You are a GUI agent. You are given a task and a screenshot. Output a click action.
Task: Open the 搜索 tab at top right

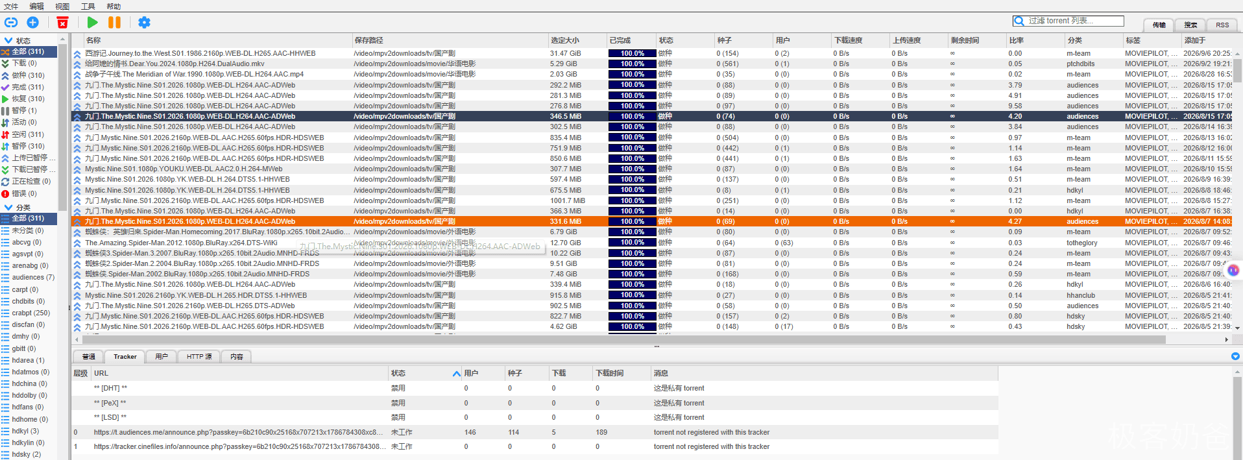tap(1190, 25)
